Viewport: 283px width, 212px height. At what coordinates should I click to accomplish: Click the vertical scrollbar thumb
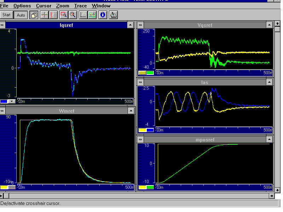tap(277, 29)
